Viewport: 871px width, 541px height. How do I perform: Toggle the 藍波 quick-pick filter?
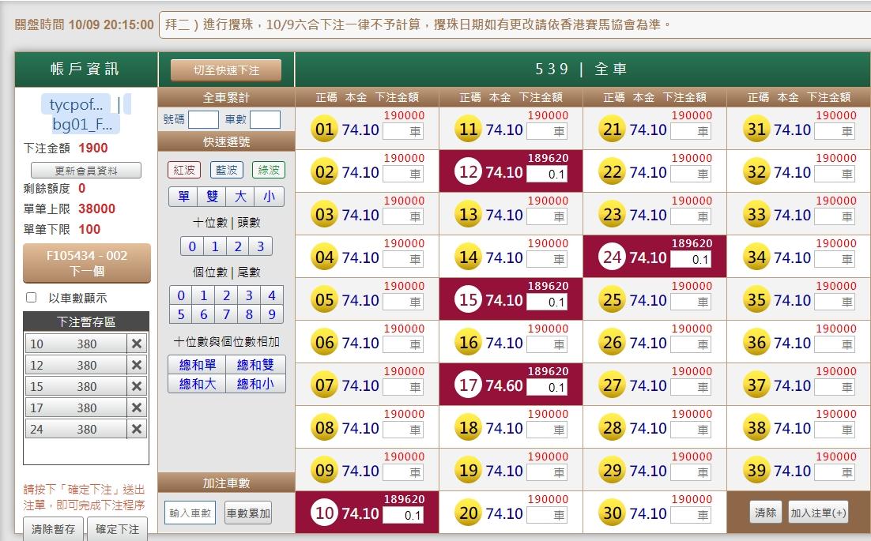point(226,170)
